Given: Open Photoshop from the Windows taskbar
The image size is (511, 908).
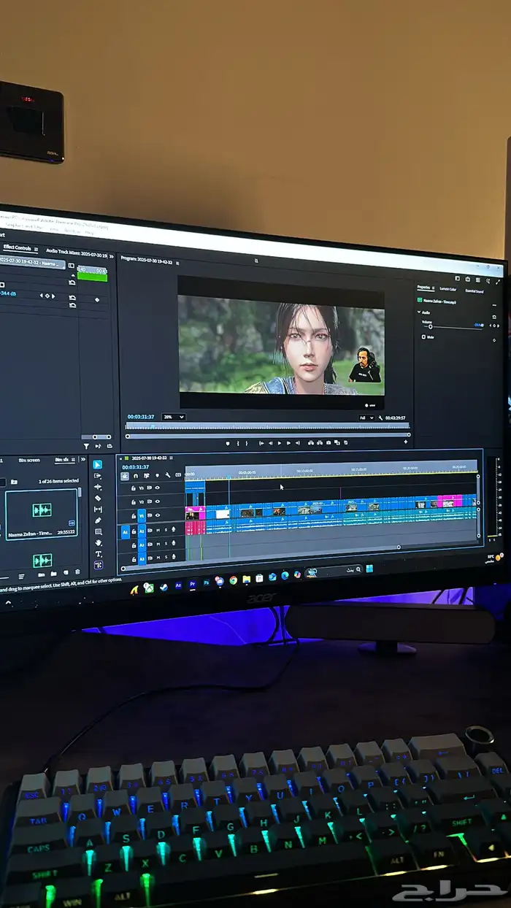Looking at the screenshot, I should click(207, 583).
